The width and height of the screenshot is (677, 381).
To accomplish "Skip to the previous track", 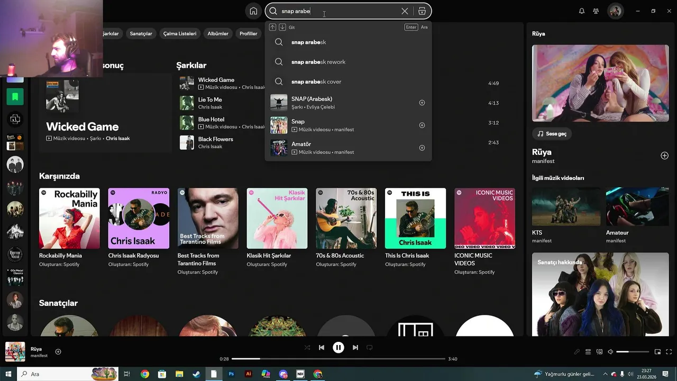I will pyautogui.click(x=322, y=348).
